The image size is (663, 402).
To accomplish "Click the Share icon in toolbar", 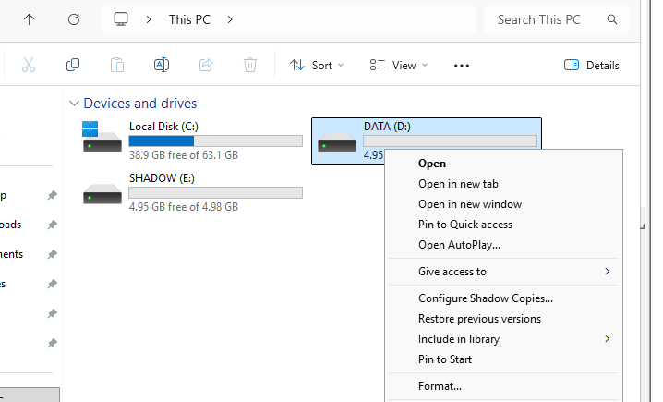I will tap(206, 65).
